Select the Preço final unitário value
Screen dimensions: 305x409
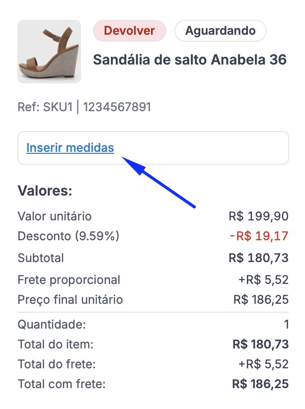click(261, 300)
